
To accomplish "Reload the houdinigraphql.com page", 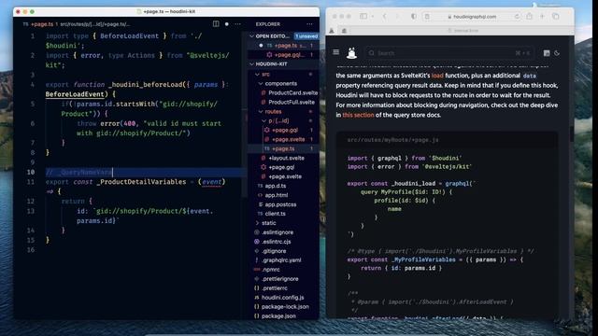I will tap(517, 17).
